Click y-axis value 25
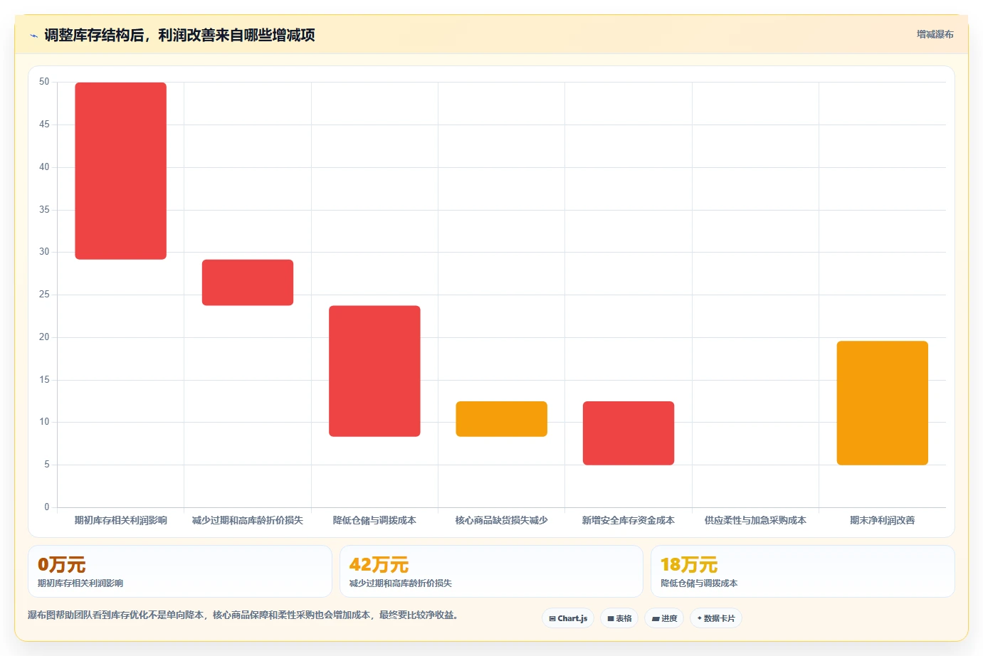 coord(44,295)
